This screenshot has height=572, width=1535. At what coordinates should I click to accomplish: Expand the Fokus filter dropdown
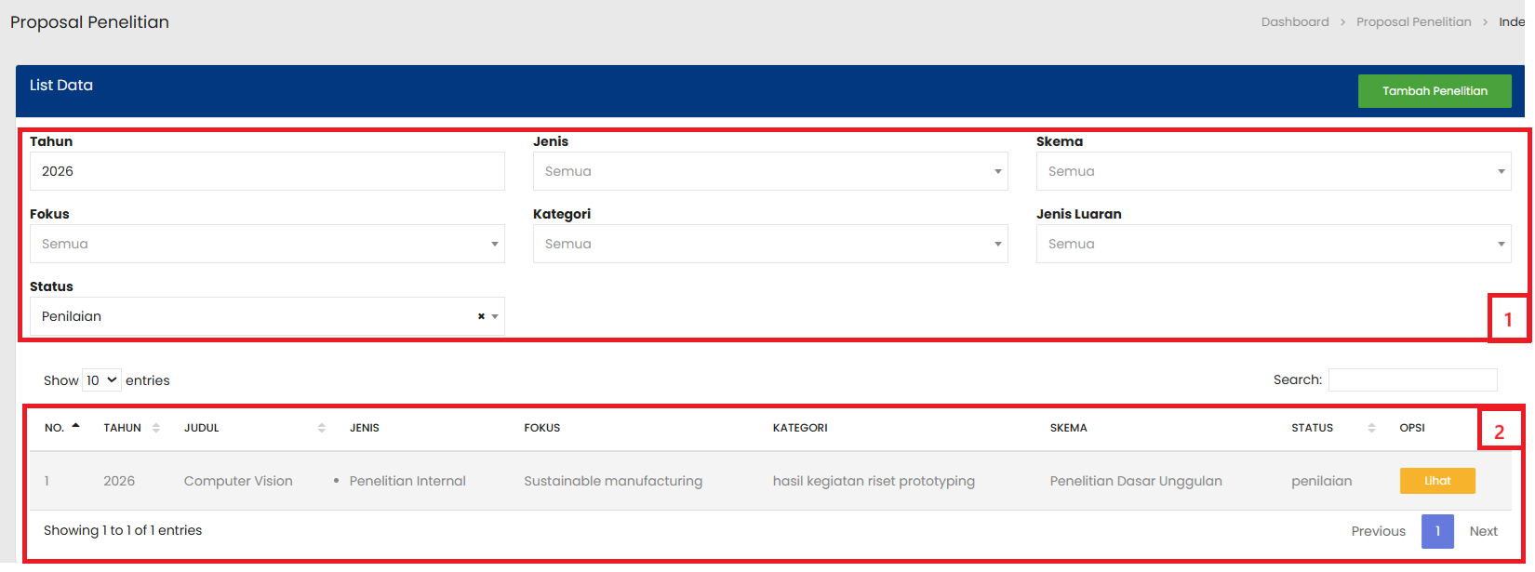click(266, 244)
